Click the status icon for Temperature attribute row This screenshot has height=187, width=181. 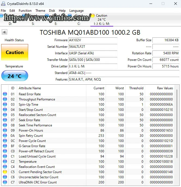click(x=5, y=162)
